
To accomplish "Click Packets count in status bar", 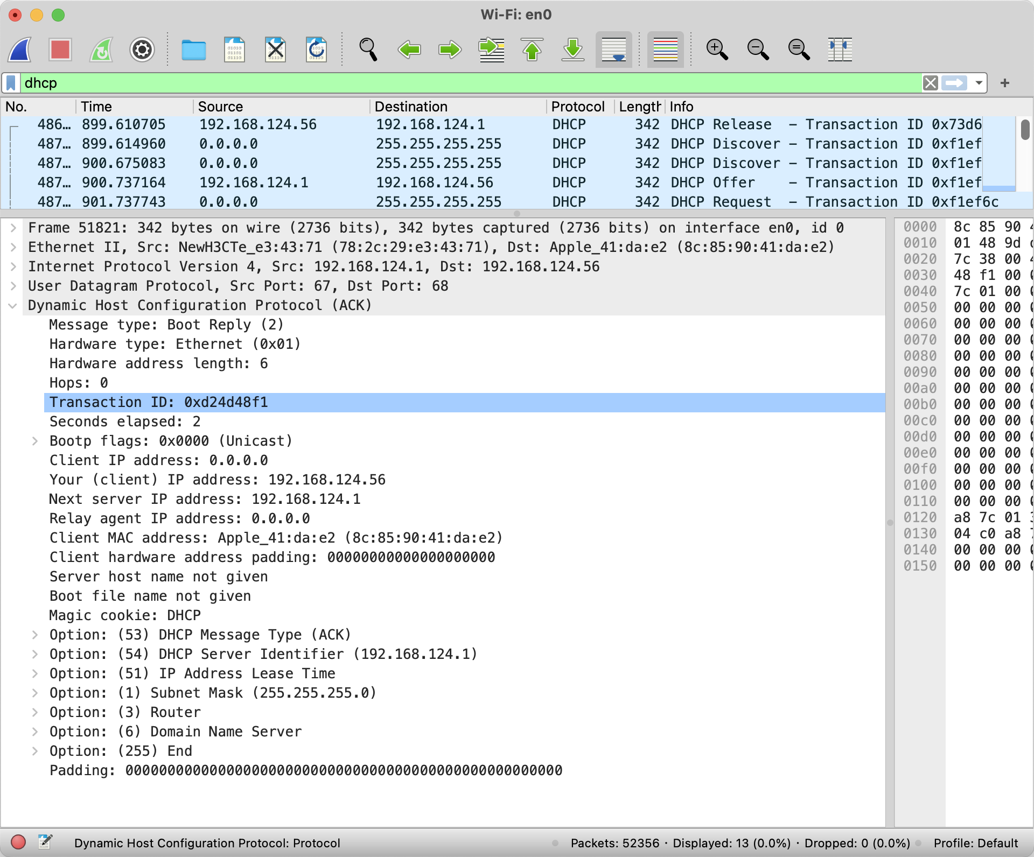I will point(615,843).
